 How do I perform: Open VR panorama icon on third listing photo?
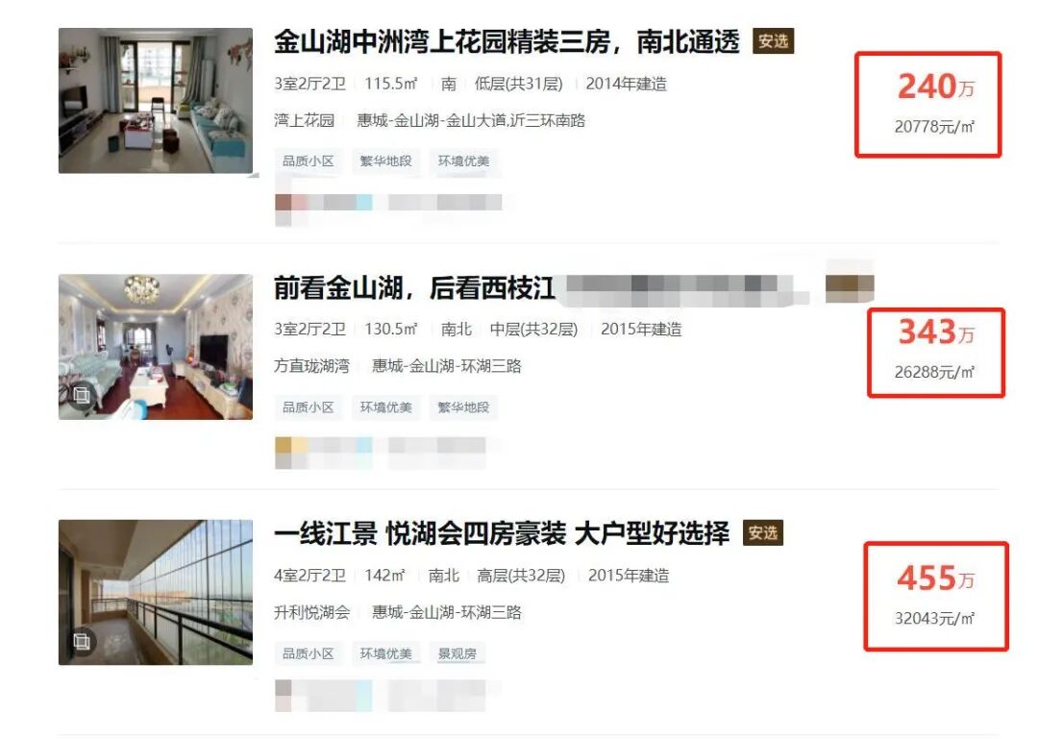tap(82, 641)
